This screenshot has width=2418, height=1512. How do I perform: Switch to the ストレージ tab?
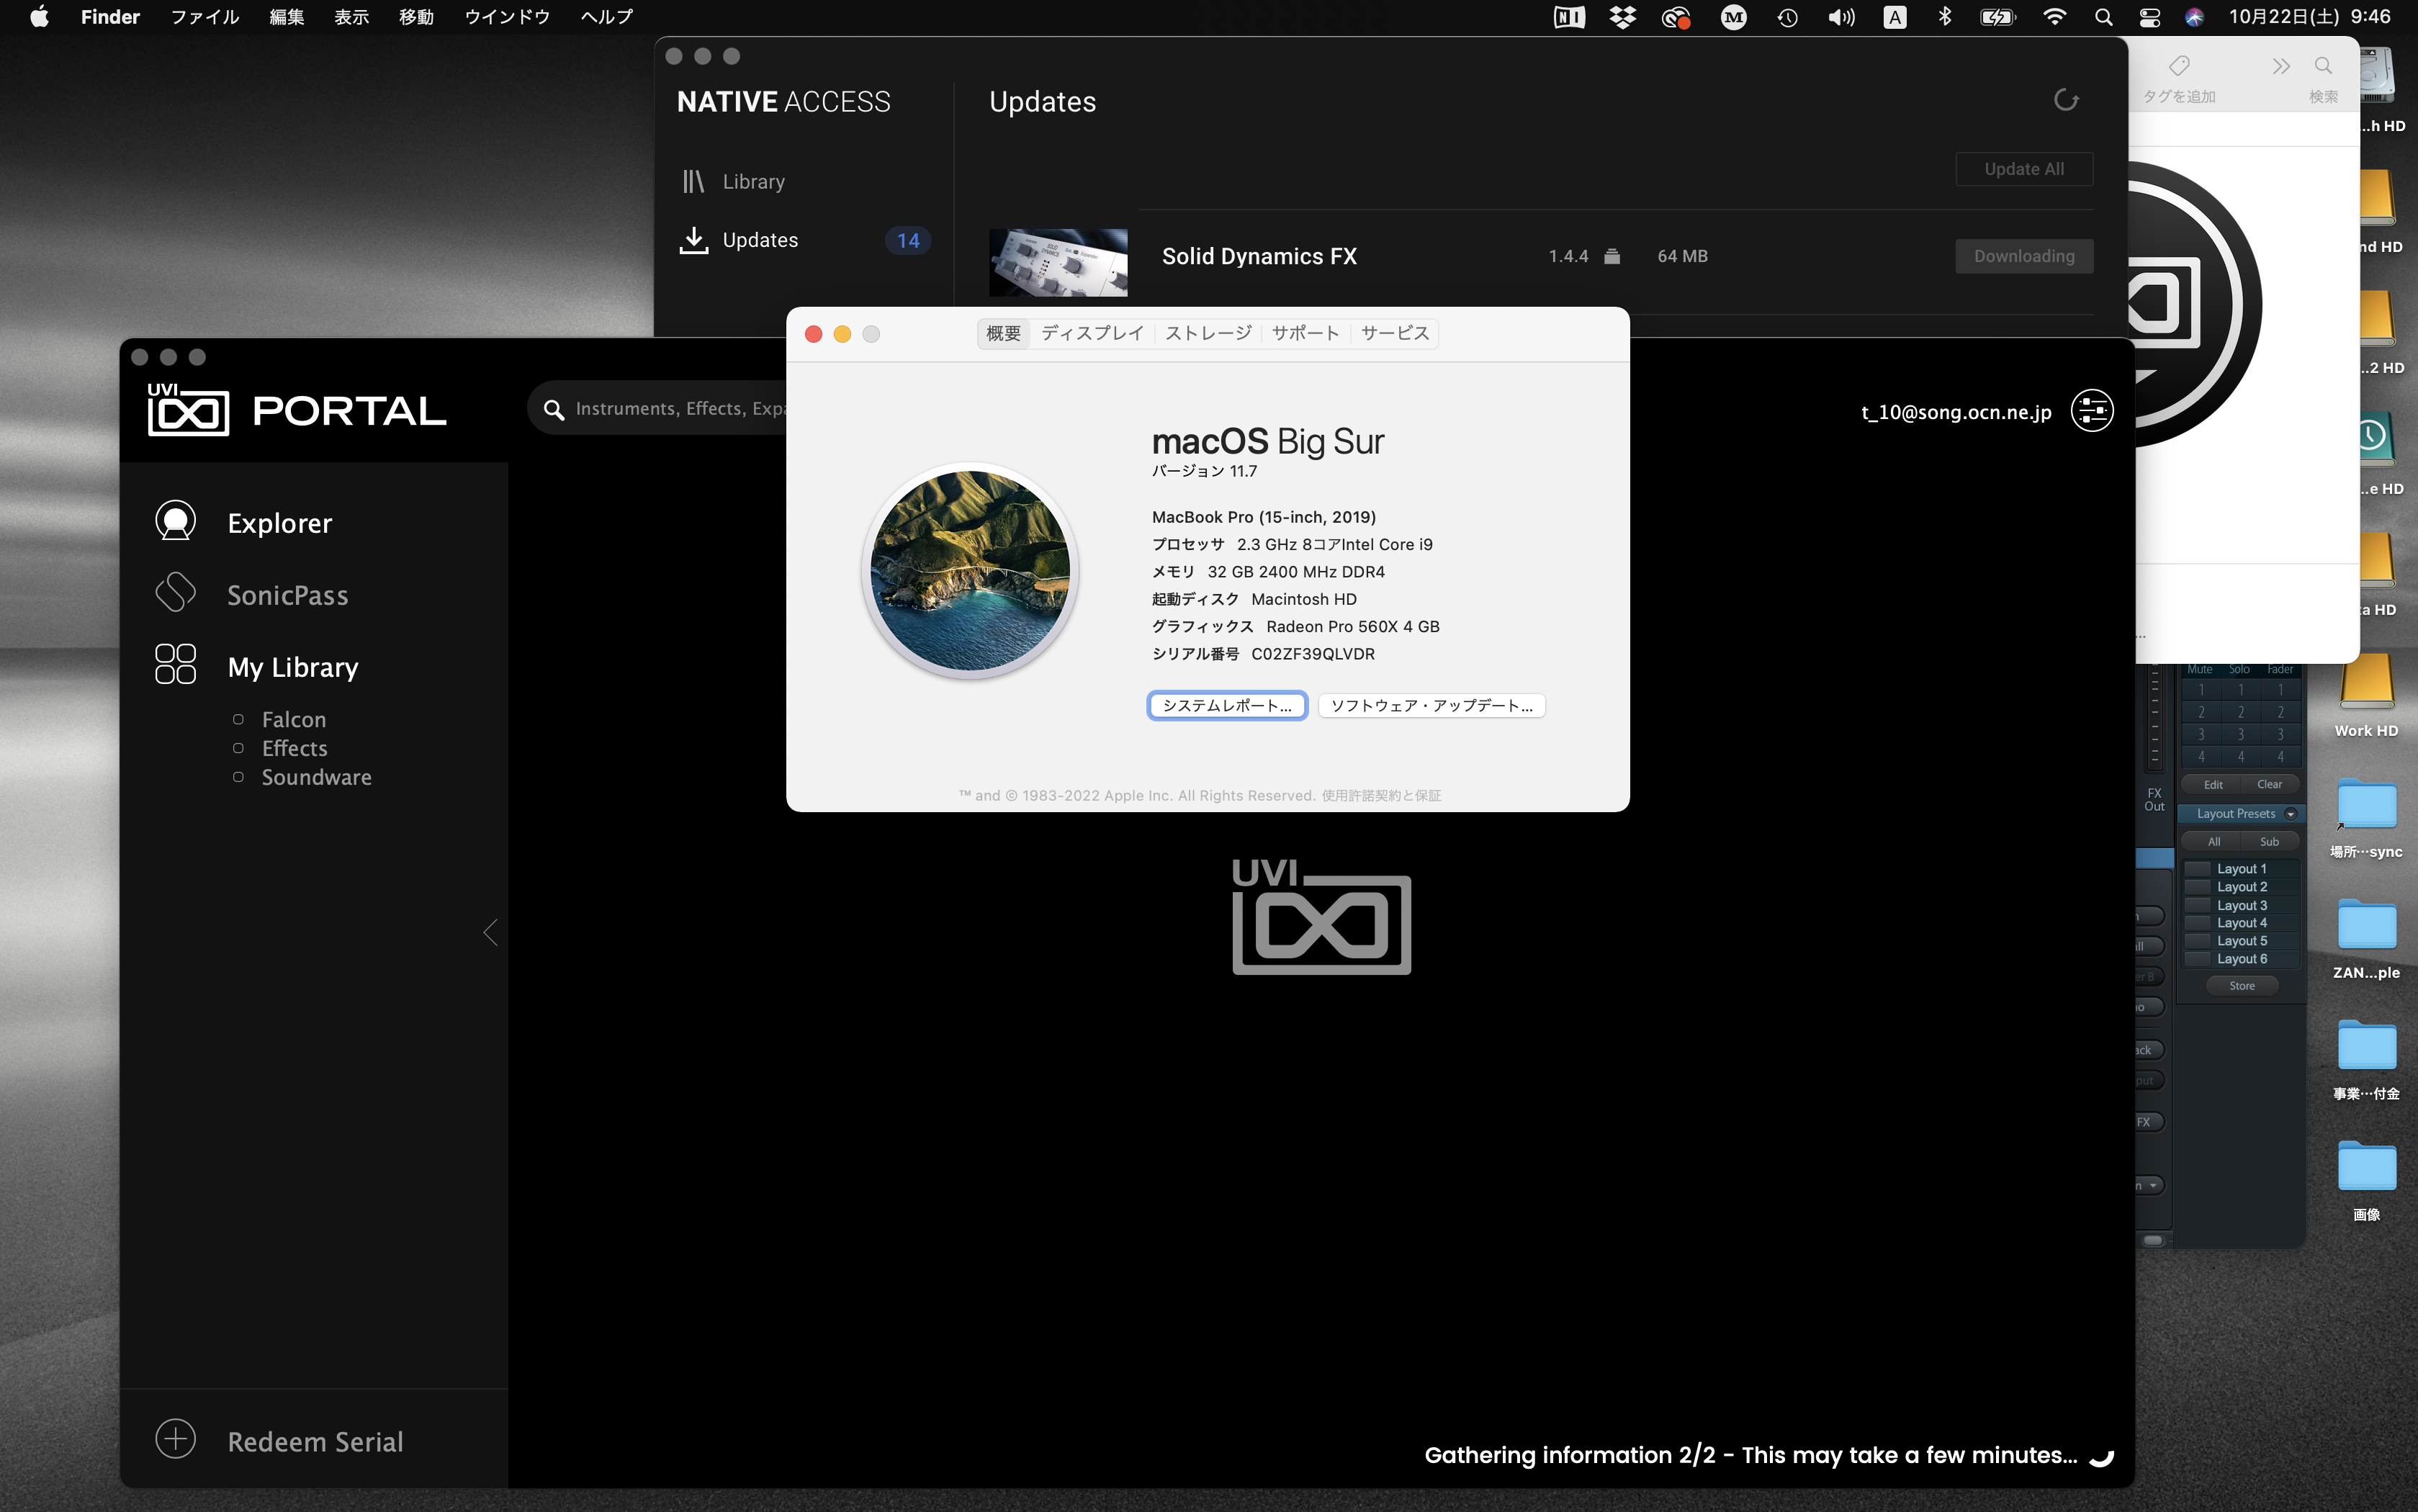point(1208,333)
